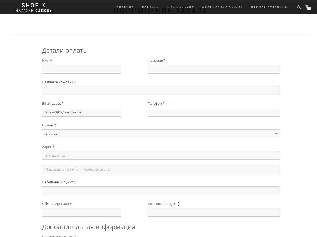Open the Мой аккаунт menu item
Viewport: 317px width, 237px height.
click(180, 7)
